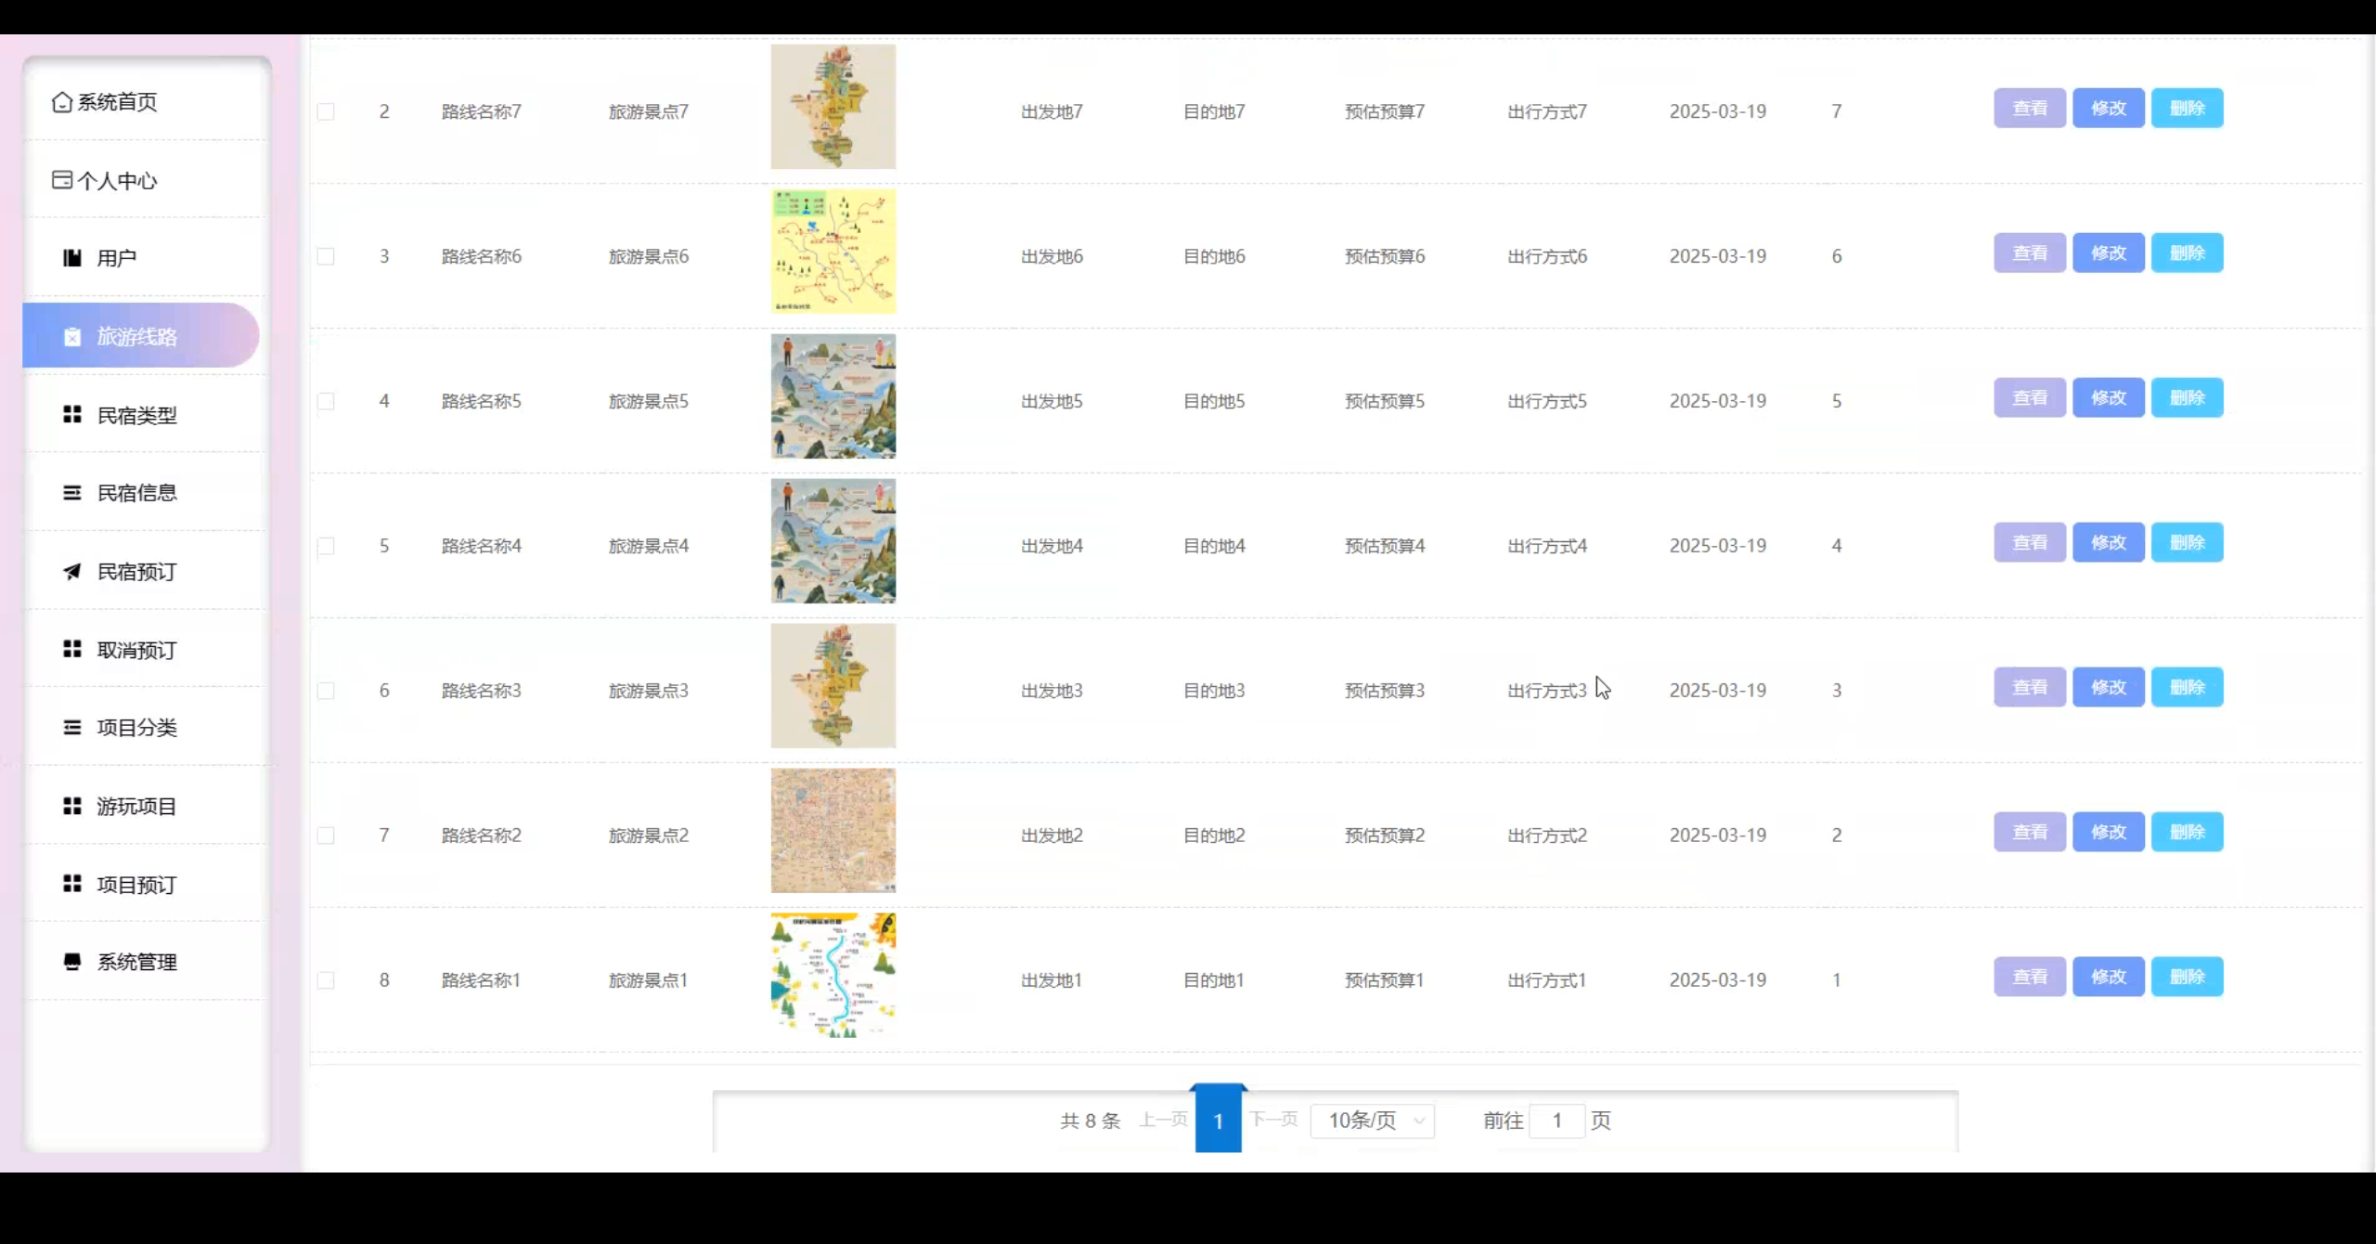
Task: Switch to the 项目预订 section
Action: [x=136, y=885]
